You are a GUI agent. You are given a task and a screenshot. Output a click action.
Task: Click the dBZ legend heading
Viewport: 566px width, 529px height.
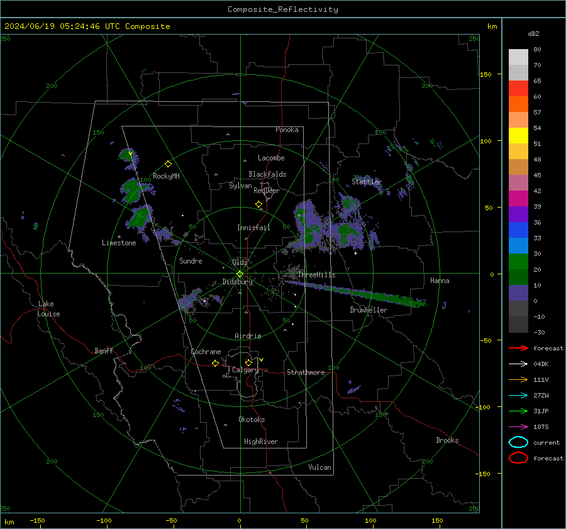pyautogui.click(x=533, y=34)
